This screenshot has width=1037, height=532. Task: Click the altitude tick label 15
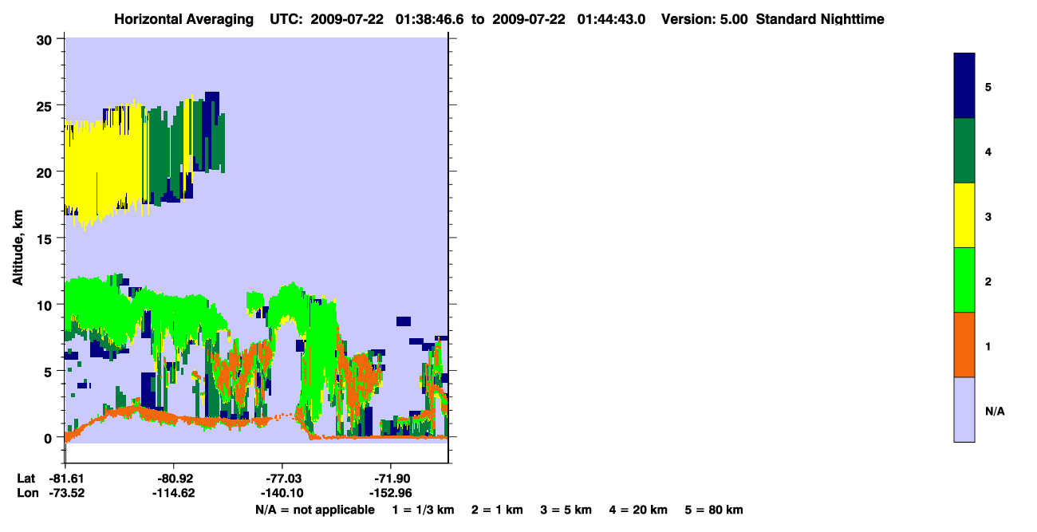click(46, 238)
